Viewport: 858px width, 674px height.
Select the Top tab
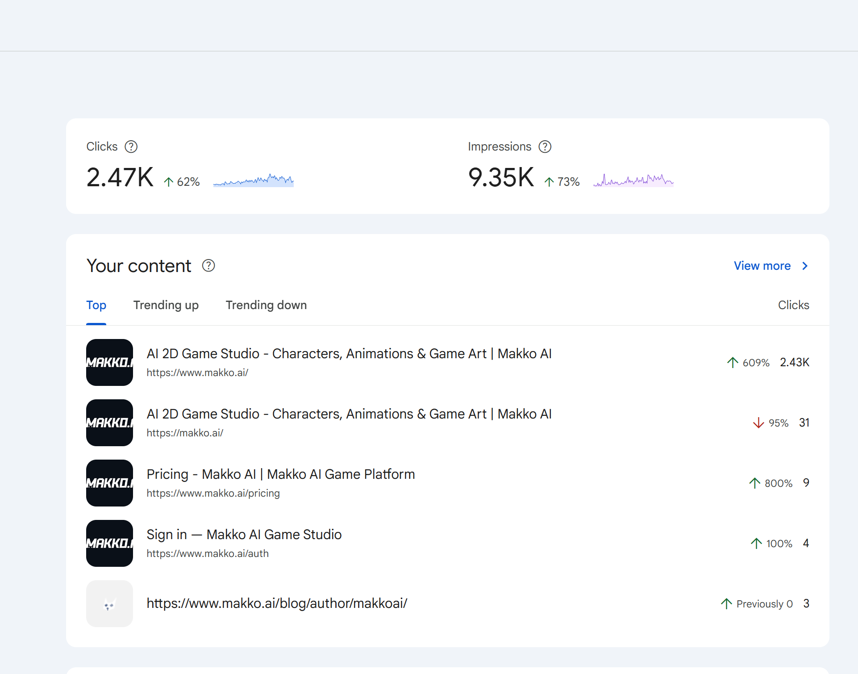(x=96, y=305)
